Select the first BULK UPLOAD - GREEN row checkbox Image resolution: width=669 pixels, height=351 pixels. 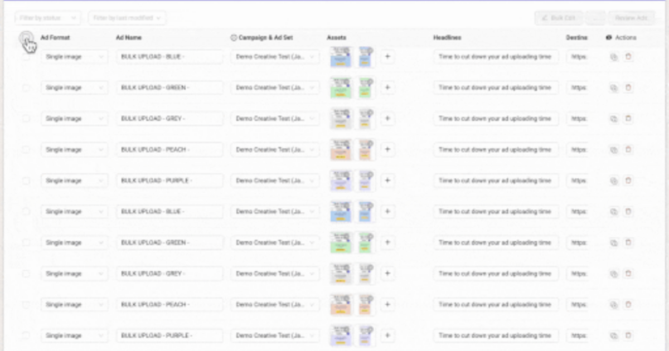click(26, 87)
